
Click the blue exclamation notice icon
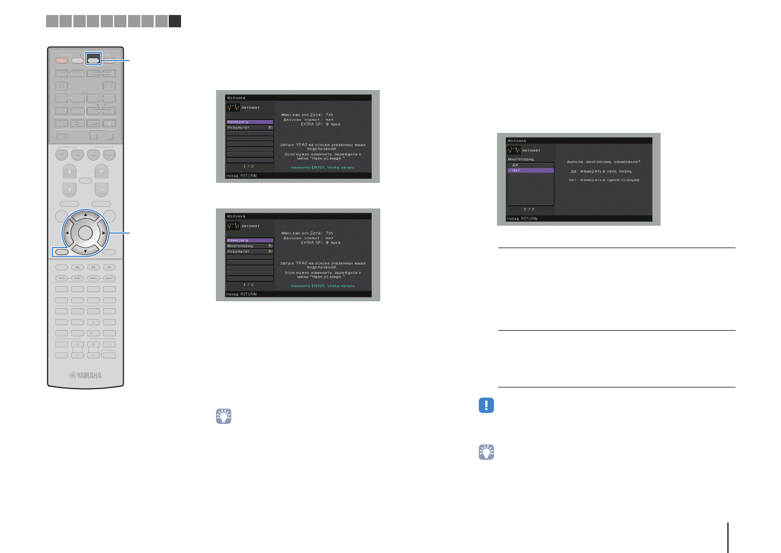(486, 405)
